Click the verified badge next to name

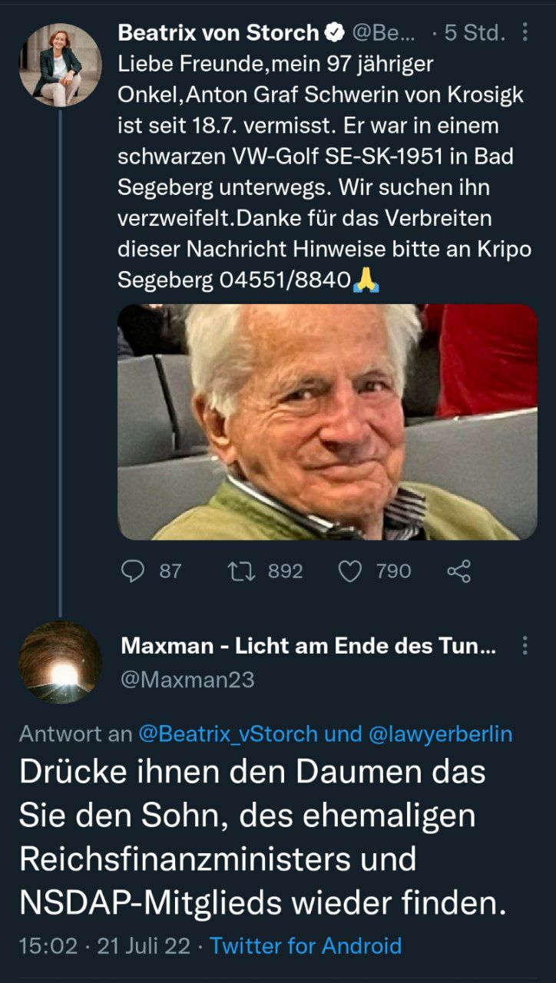click(x=334, y=33)
